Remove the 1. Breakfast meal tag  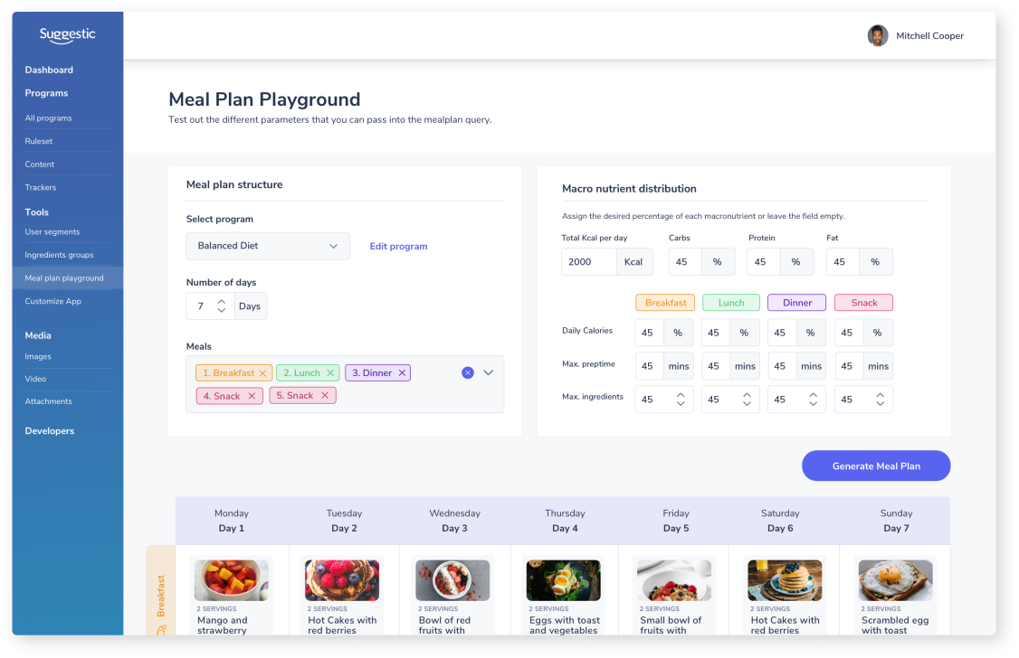tap(262, 373)
